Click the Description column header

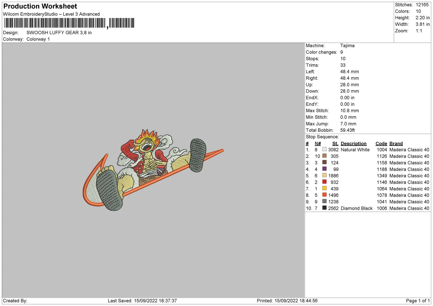coord(353,144)
